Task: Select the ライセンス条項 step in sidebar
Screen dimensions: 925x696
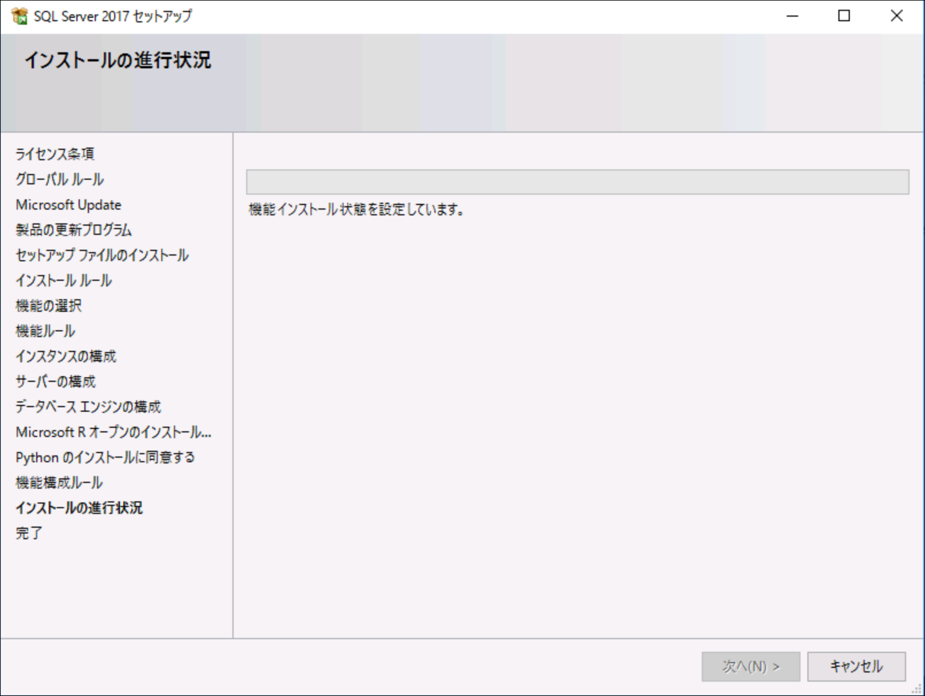Action: pos(55,154)
